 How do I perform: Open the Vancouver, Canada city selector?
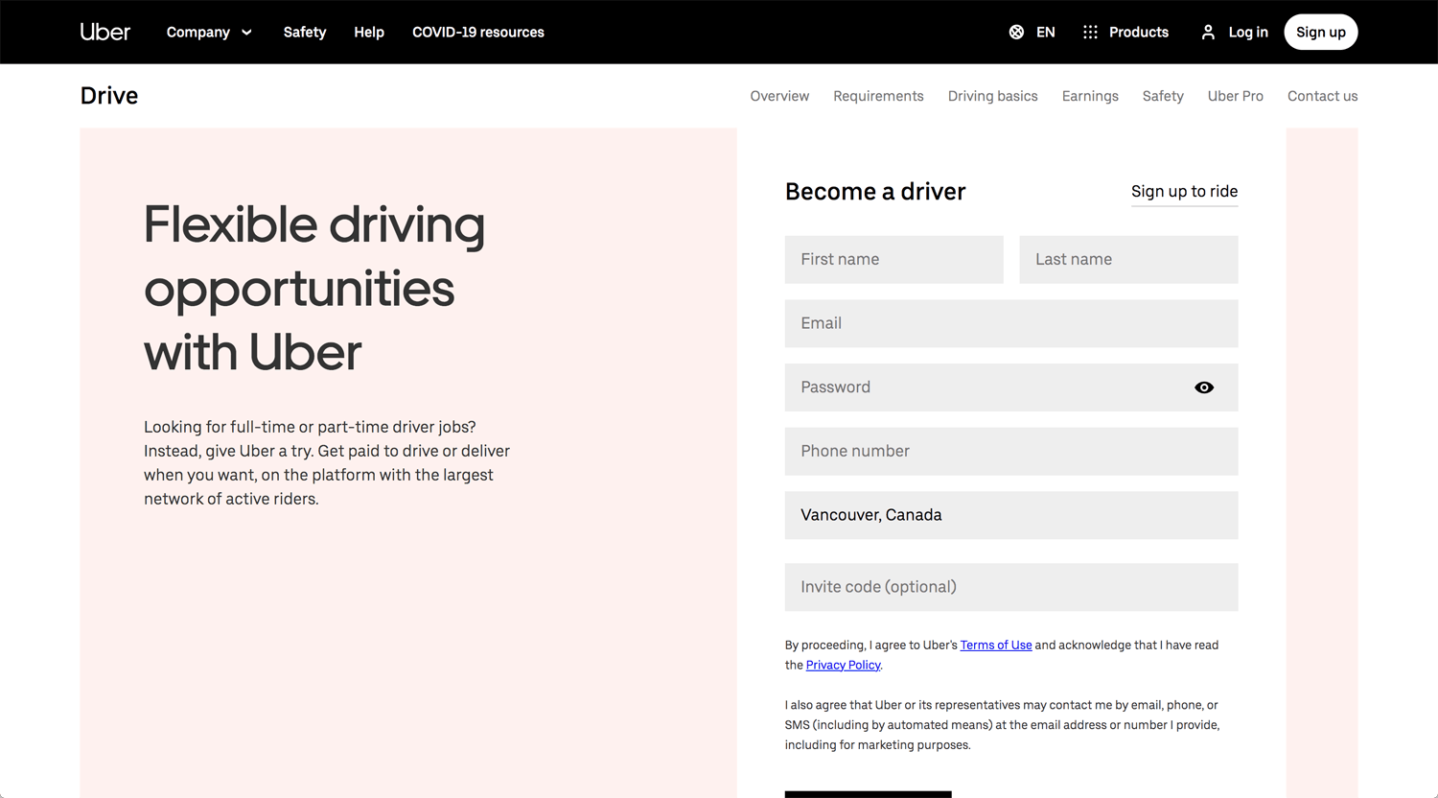click(1011, 515)
